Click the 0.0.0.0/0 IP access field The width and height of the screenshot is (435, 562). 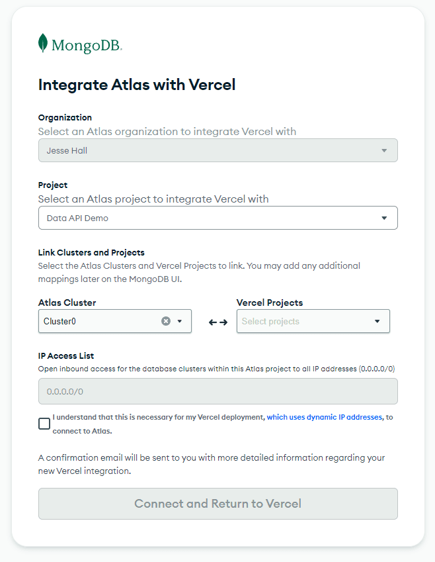(x=217, y=391)
